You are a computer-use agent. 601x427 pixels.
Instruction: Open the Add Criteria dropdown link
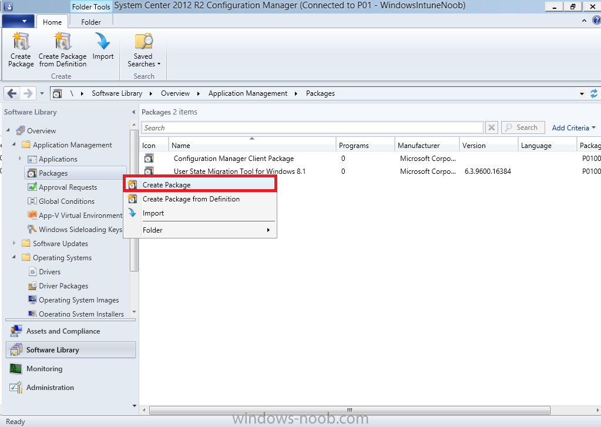tap(574, 128)
